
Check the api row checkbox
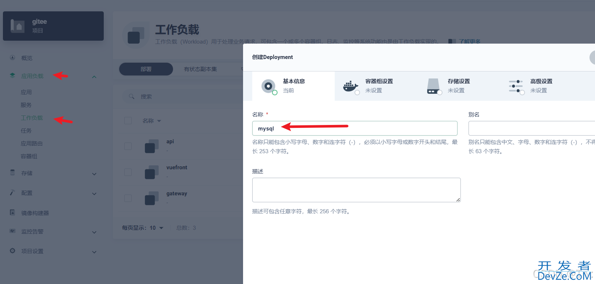coord(128,146)
